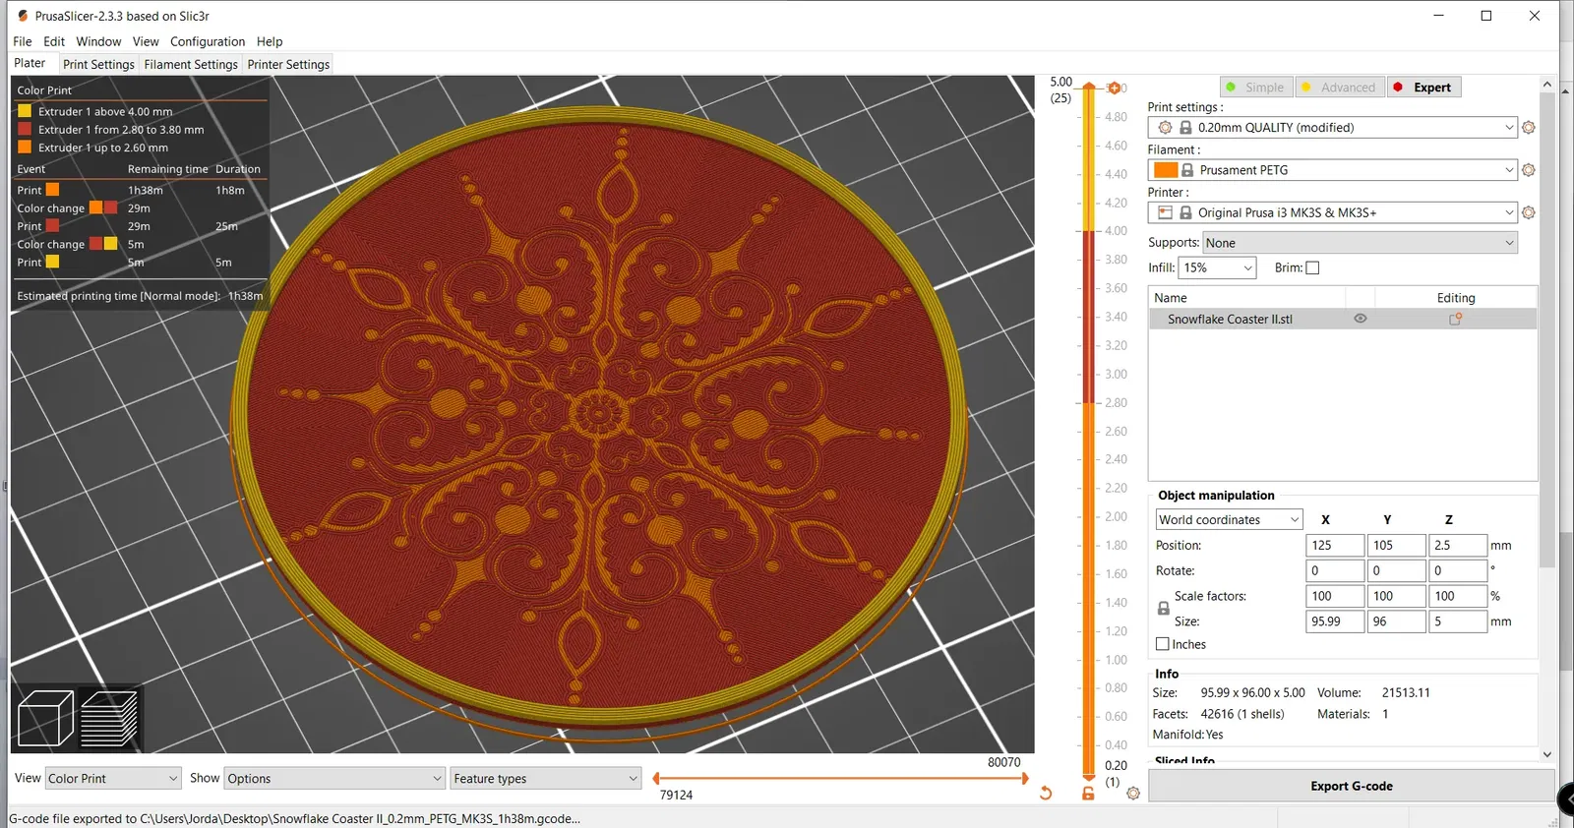1574x828 pixels.
Task: Open the Configuration menu
Action: pyautogui.click(x=208, y=41)
